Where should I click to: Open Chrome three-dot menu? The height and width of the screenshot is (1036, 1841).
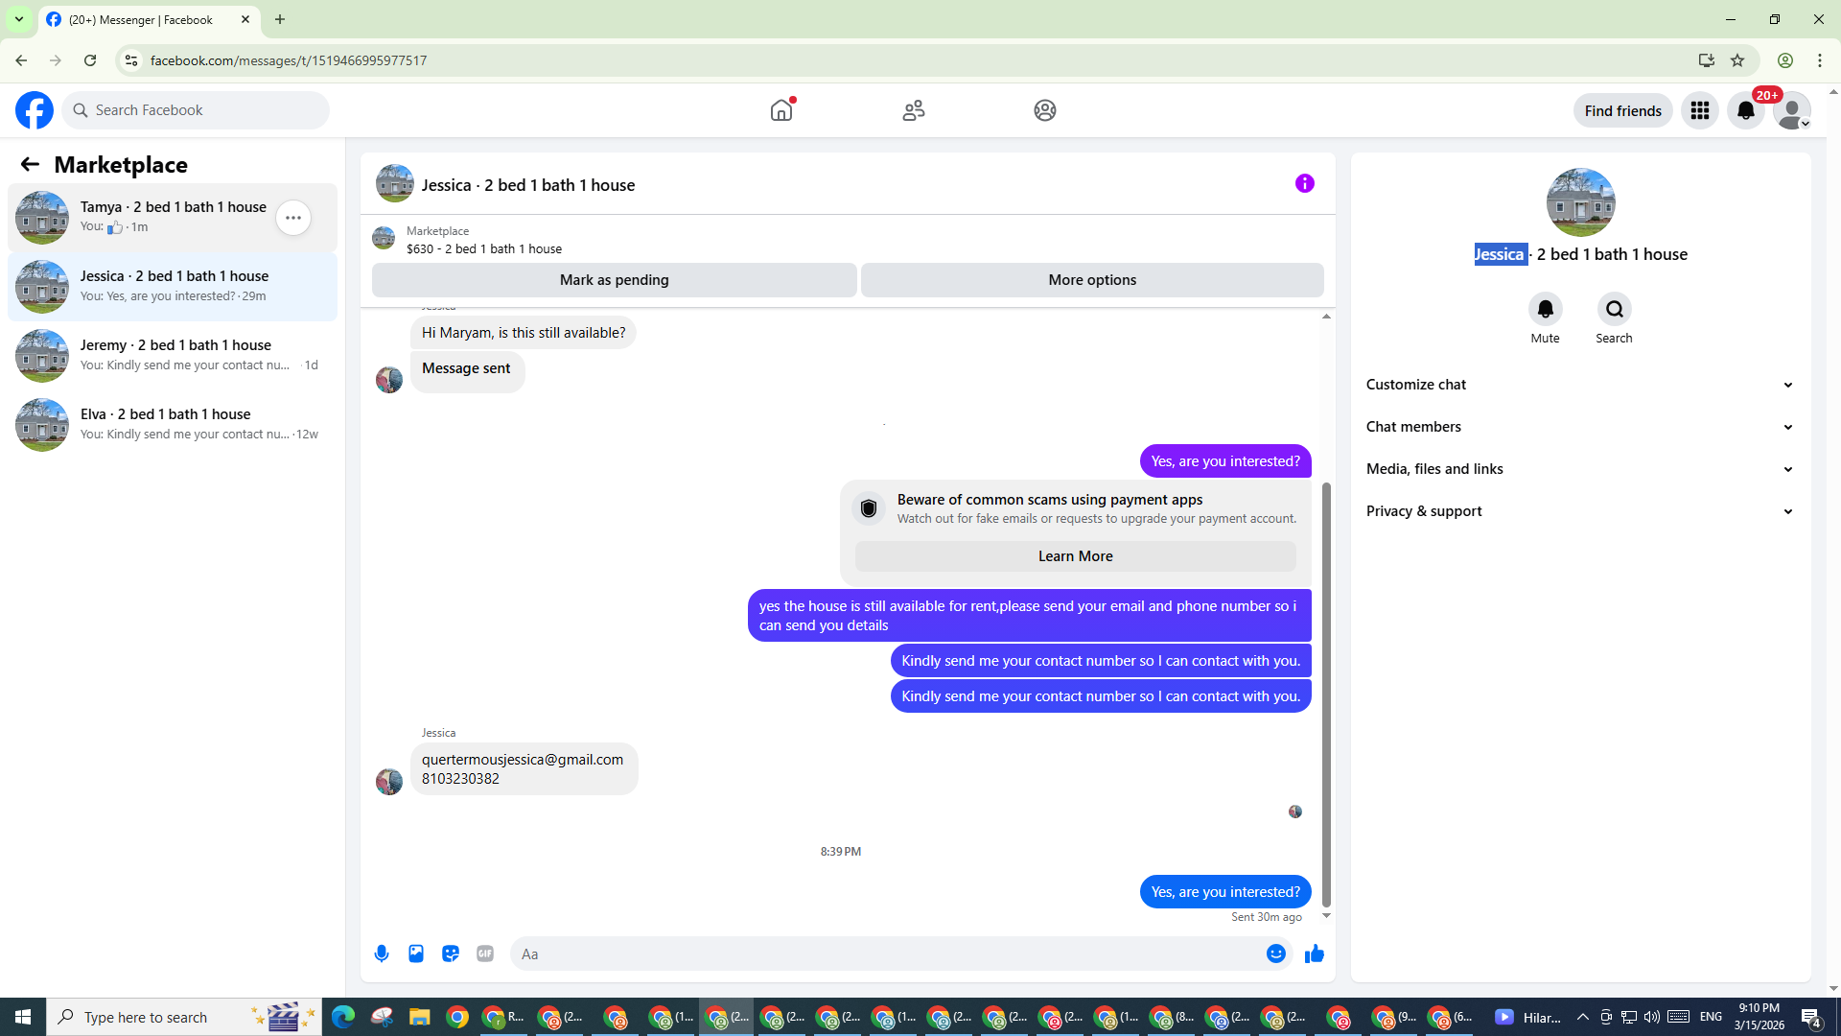[1820, 60]
